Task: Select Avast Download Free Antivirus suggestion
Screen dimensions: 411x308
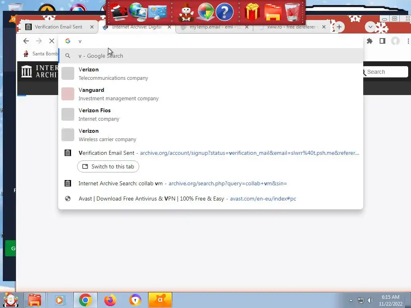Action: [x=210, y=199]
